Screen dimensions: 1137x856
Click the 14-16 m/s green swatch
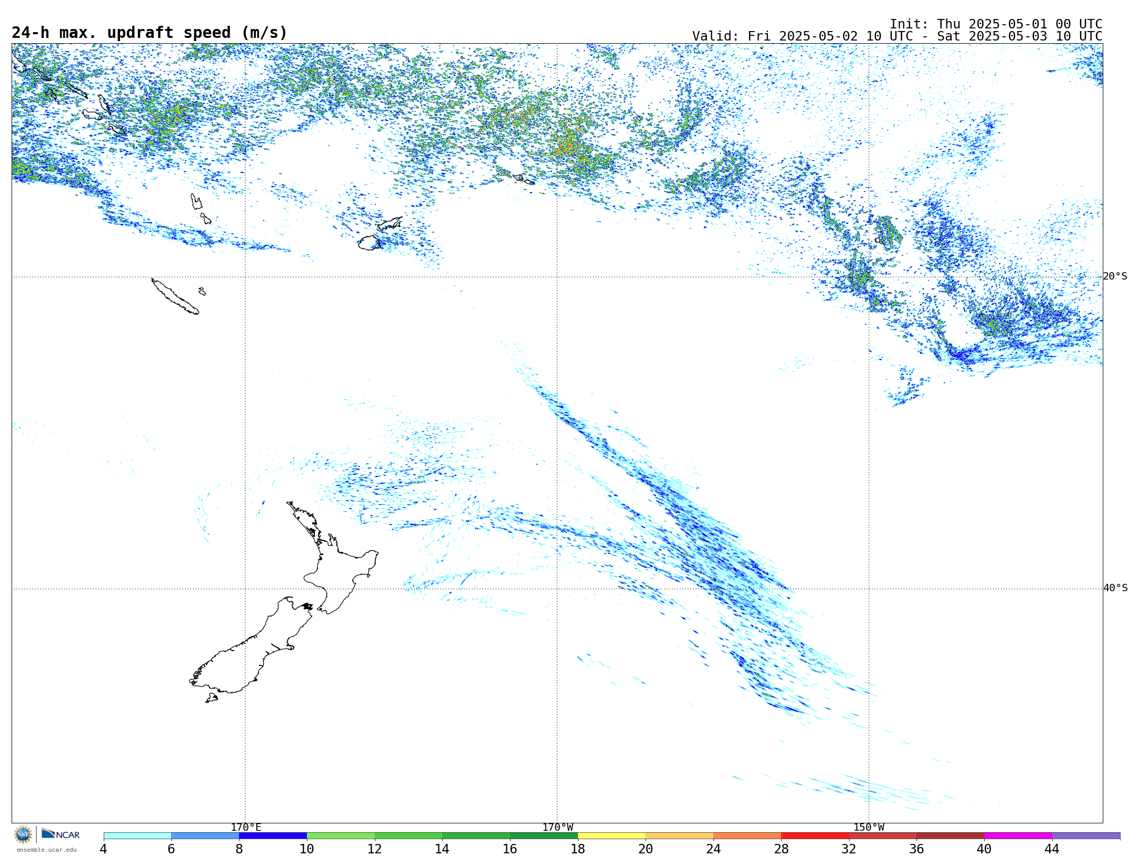click(476, 836)
